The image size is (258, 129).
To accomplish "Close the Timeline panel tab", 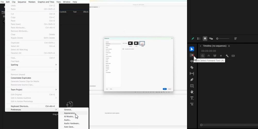I will (200, 46).
